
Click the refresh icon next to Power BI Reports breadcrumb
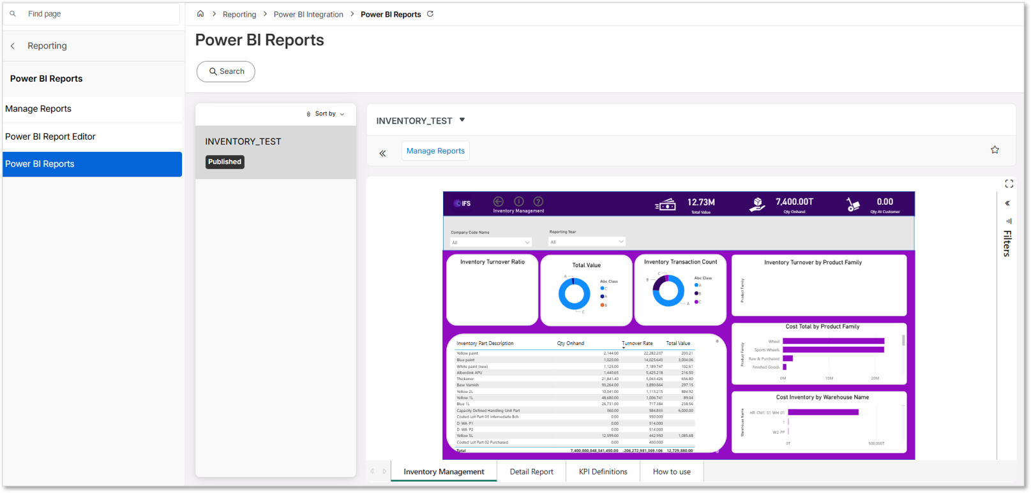pos(430,13)
